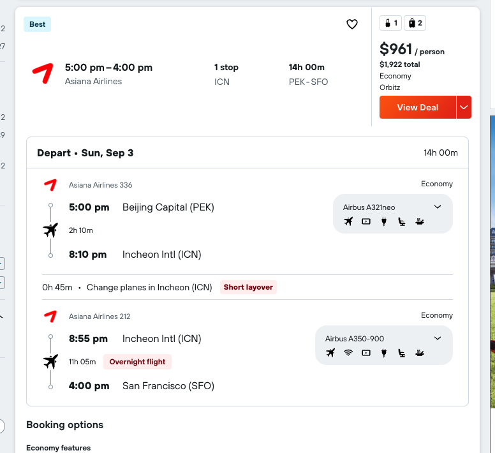Click Asiana Airlines 212 flight segment
This screenshot has width=495, height=453.
point(100,316)
